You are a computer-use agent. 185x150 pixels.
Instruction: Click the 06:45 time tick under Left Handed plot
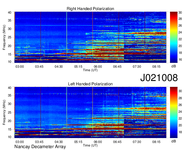[117, 142]
